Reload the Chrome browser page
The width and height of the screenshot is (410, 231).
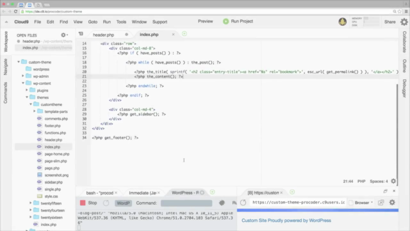pos(15,12)
